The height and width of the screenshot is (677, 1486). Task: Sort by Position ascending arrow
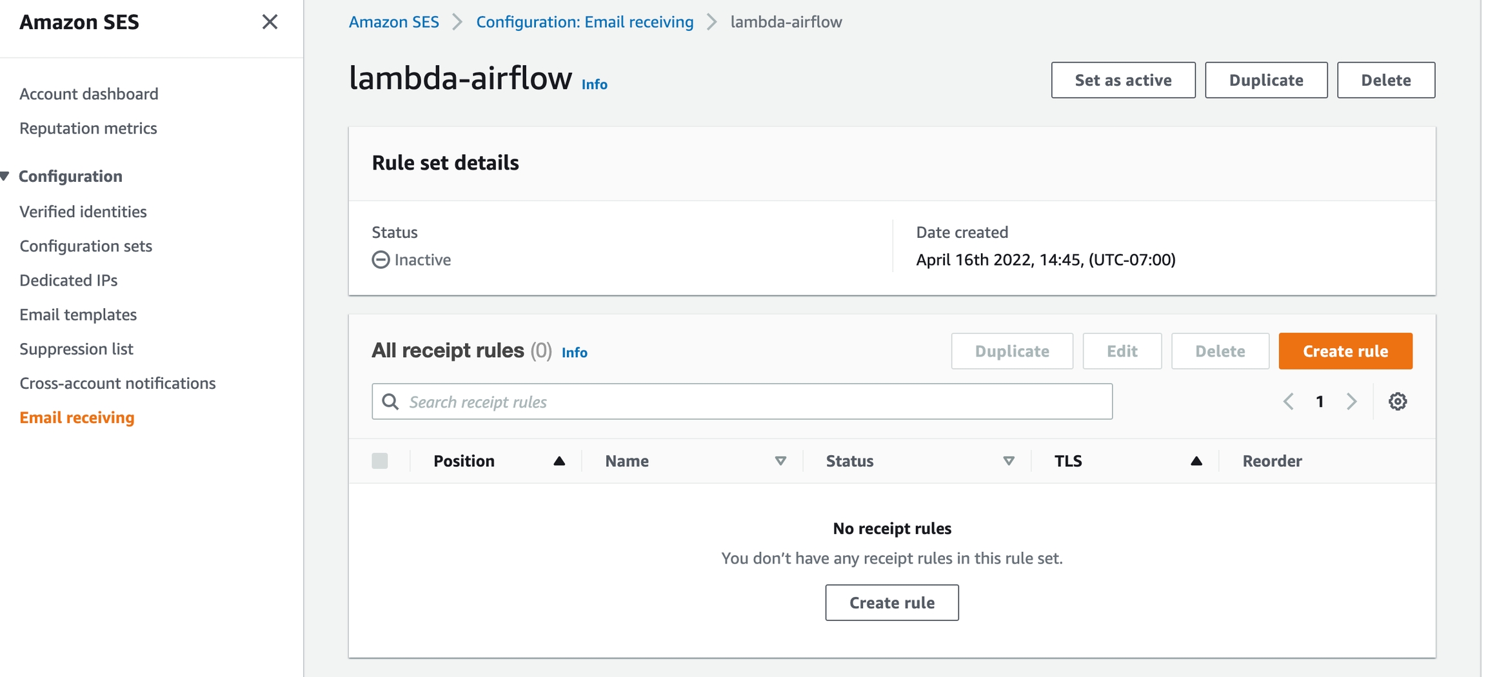559,461
